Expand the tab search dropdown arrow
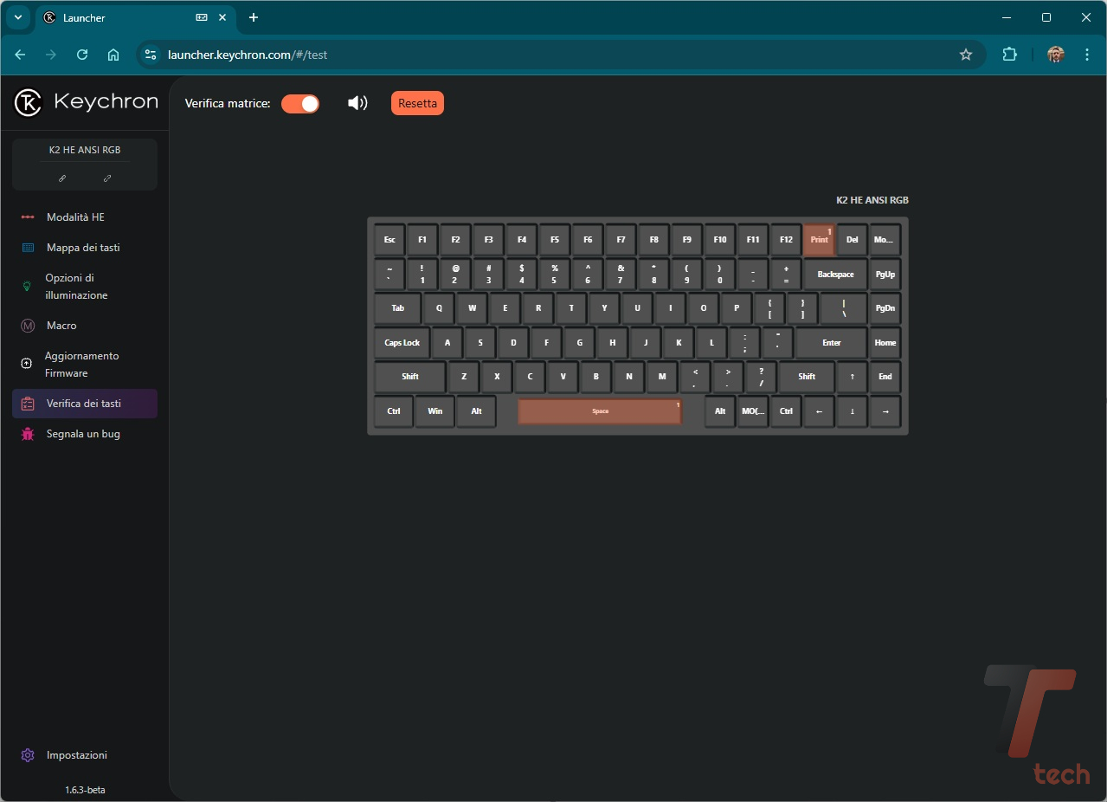This screenshot has height=802, width=1107. point(17,17)
